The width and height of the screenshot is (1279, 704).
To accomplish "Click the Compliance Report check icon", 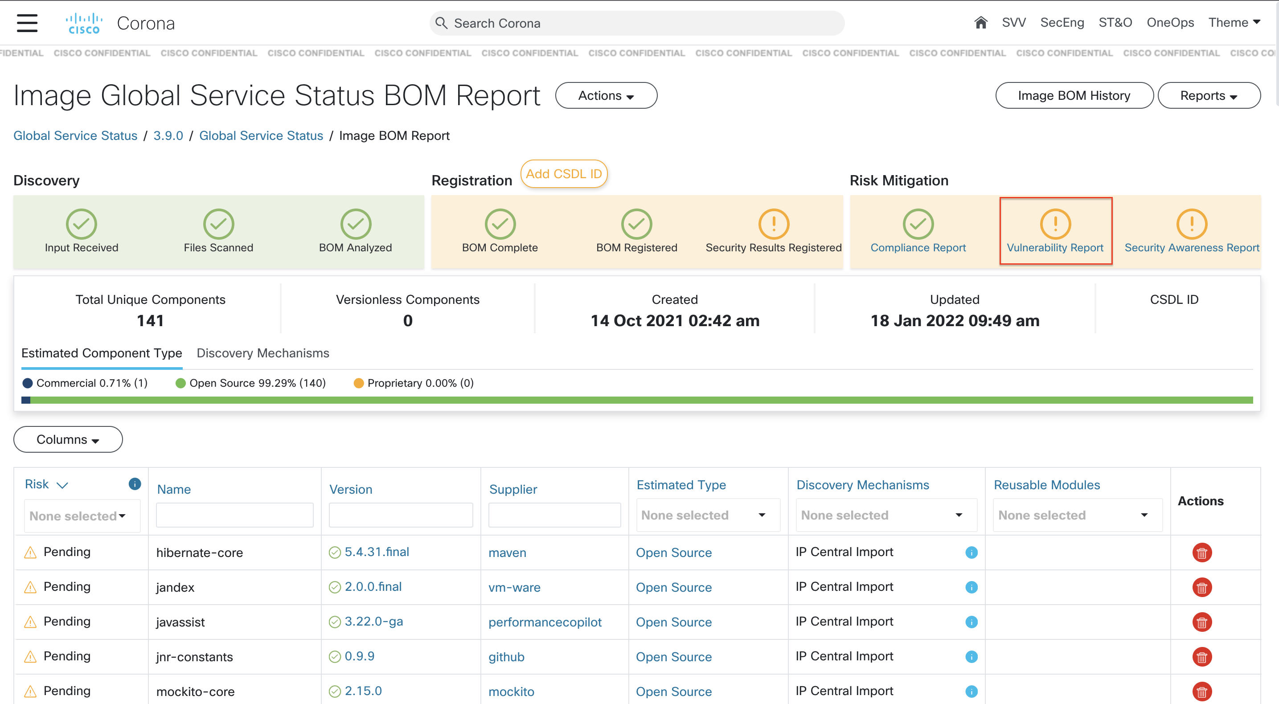I will [918, 224].
